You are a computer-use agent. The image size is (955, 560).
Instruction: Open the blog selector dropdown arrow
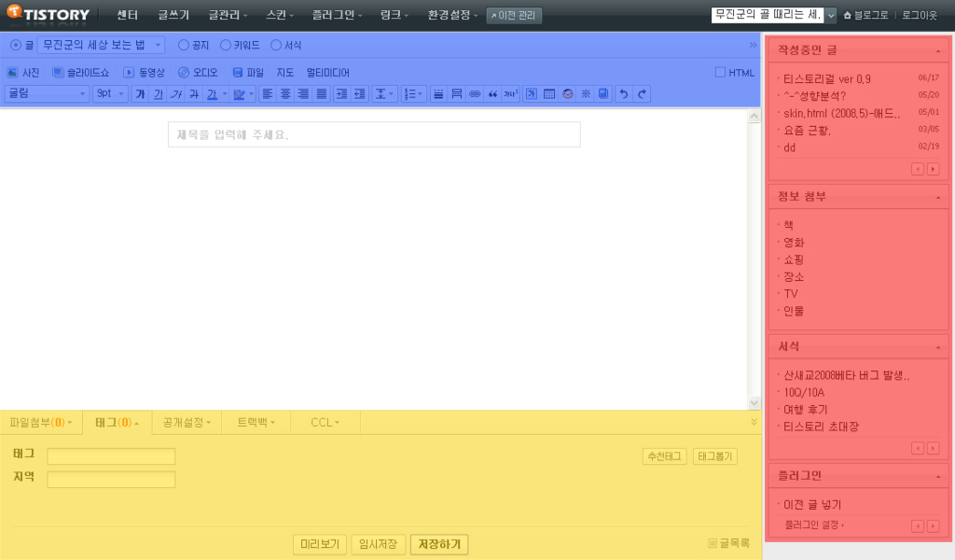(831, 15)
